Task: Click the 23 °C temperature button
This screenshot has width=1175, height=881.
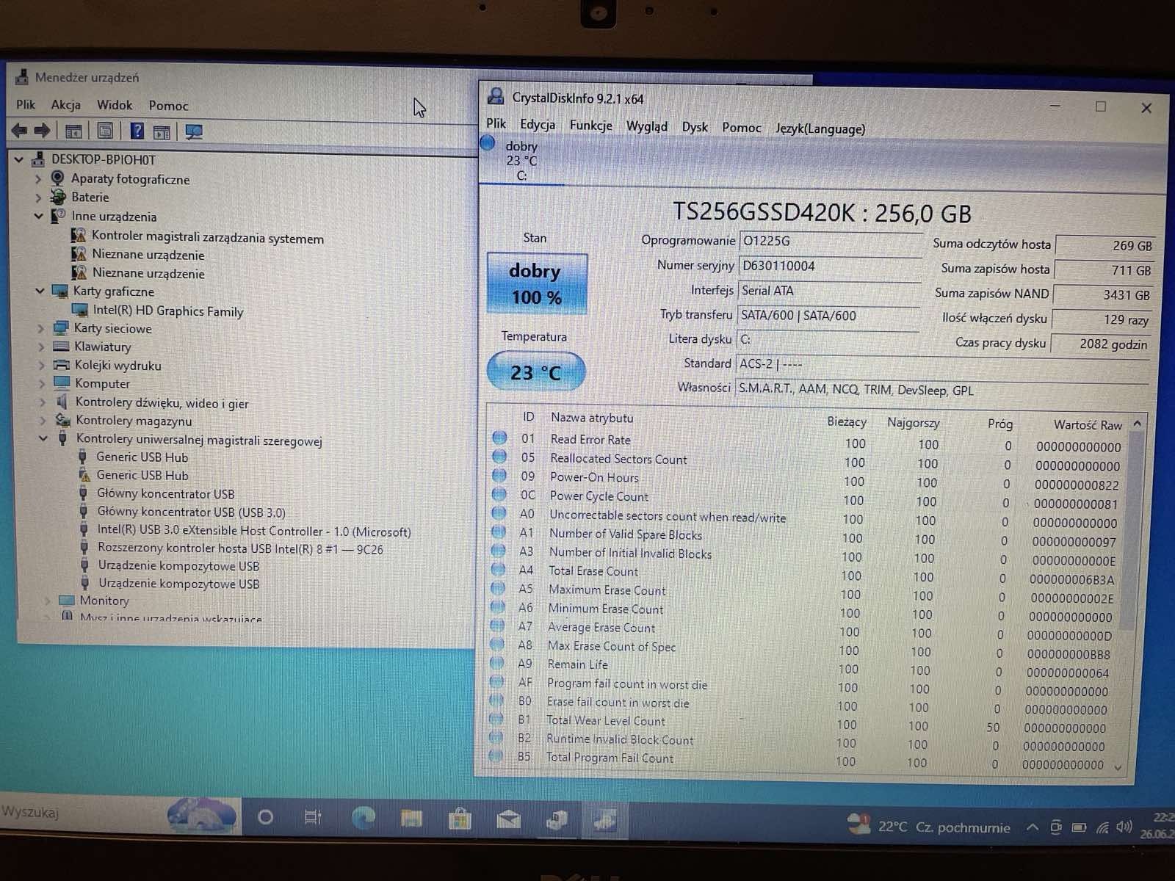Action: coord(536,372)
